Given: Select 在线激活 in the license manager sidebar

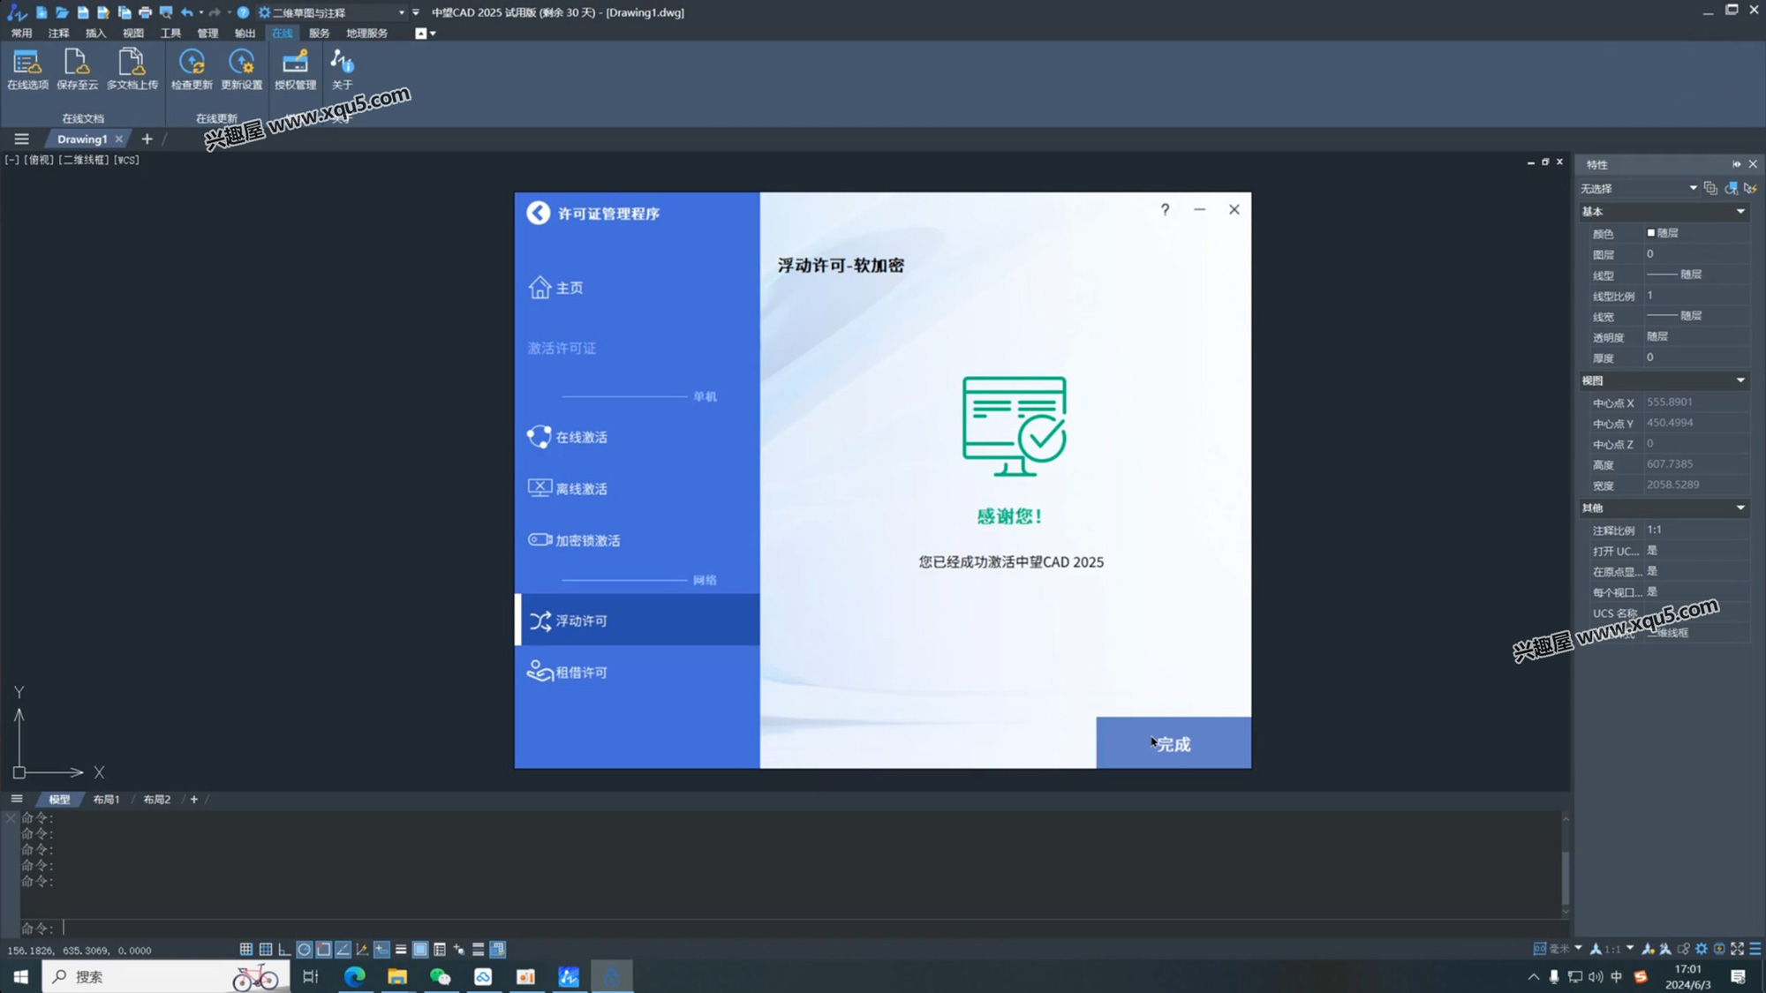Looking at the screenshot, I should pos(637,437).
